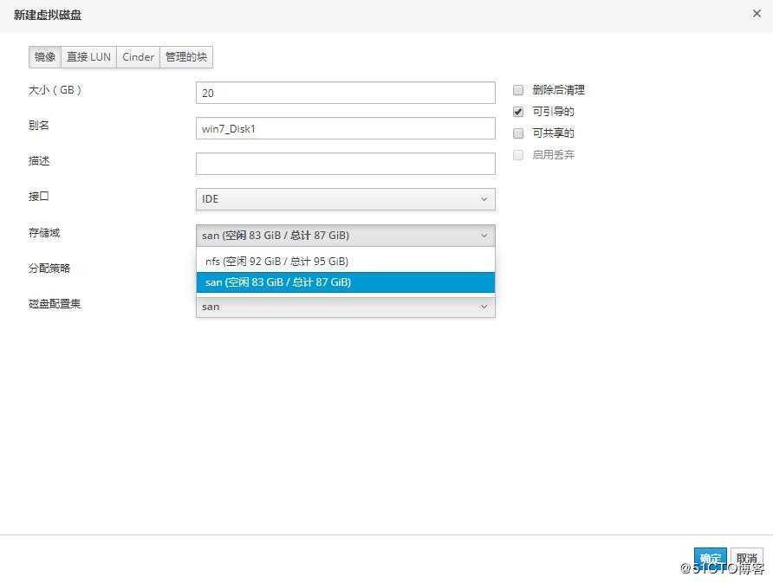This screenshot has height=583, width=773.
Task: Select the san storage domain option
Action: 346,282
